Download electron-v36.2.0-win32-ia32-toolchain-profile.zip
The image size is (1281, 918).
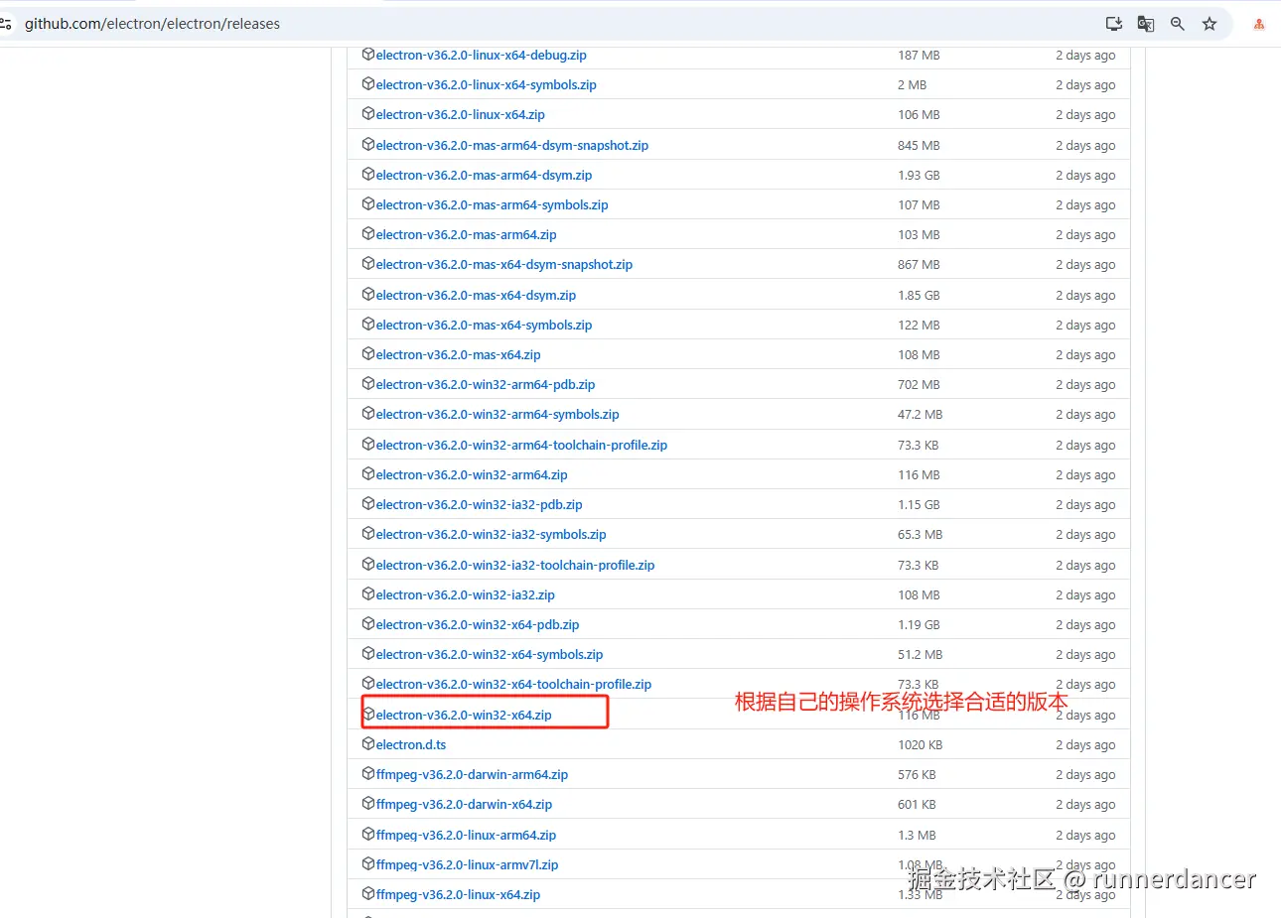(x=515, y=565)
